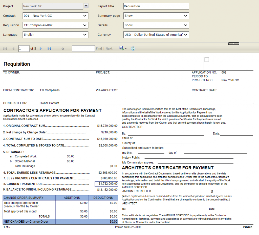Jump to last report page

(x=49, y=49)
